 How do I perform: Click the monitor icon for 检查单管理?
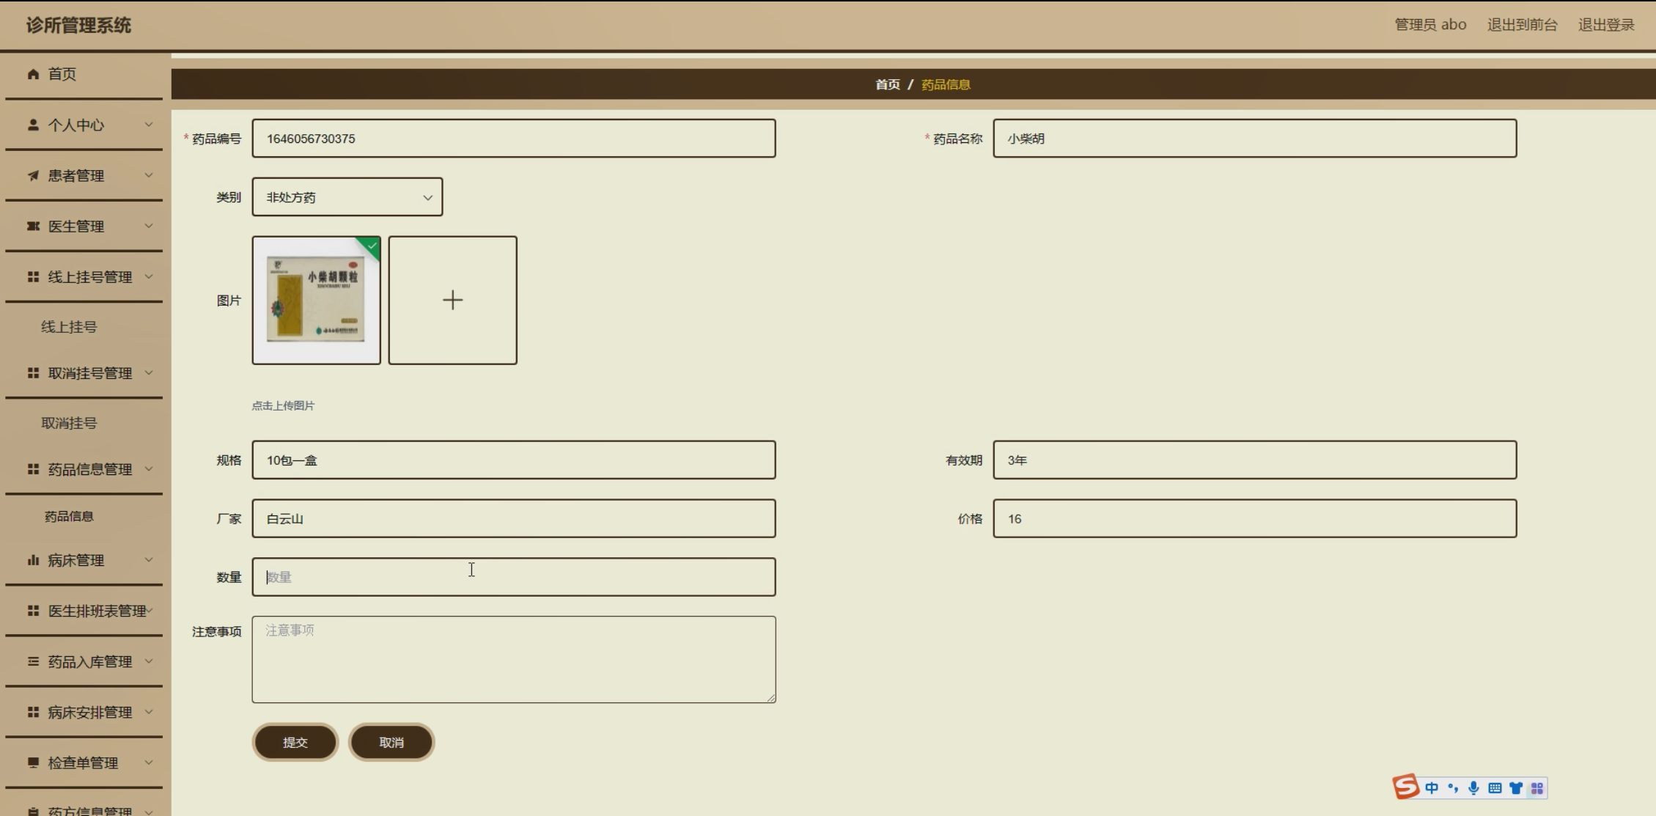33,762
